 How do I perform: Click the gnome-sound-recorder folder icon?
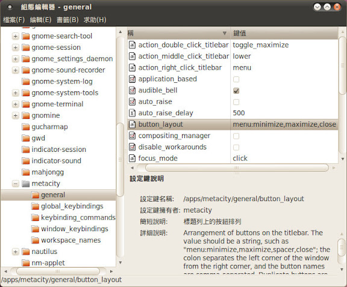[x=26, y=70]
